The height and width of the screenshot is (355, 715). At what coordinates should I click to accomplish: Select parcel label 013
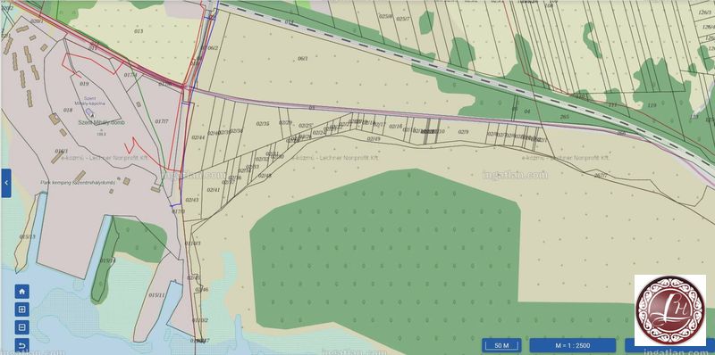point(139,31)
